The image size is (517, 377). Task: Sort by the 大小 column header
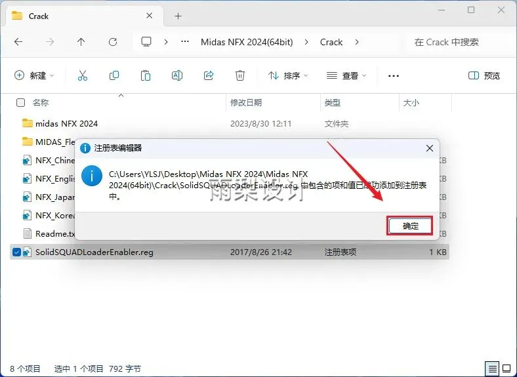[411, 102]
